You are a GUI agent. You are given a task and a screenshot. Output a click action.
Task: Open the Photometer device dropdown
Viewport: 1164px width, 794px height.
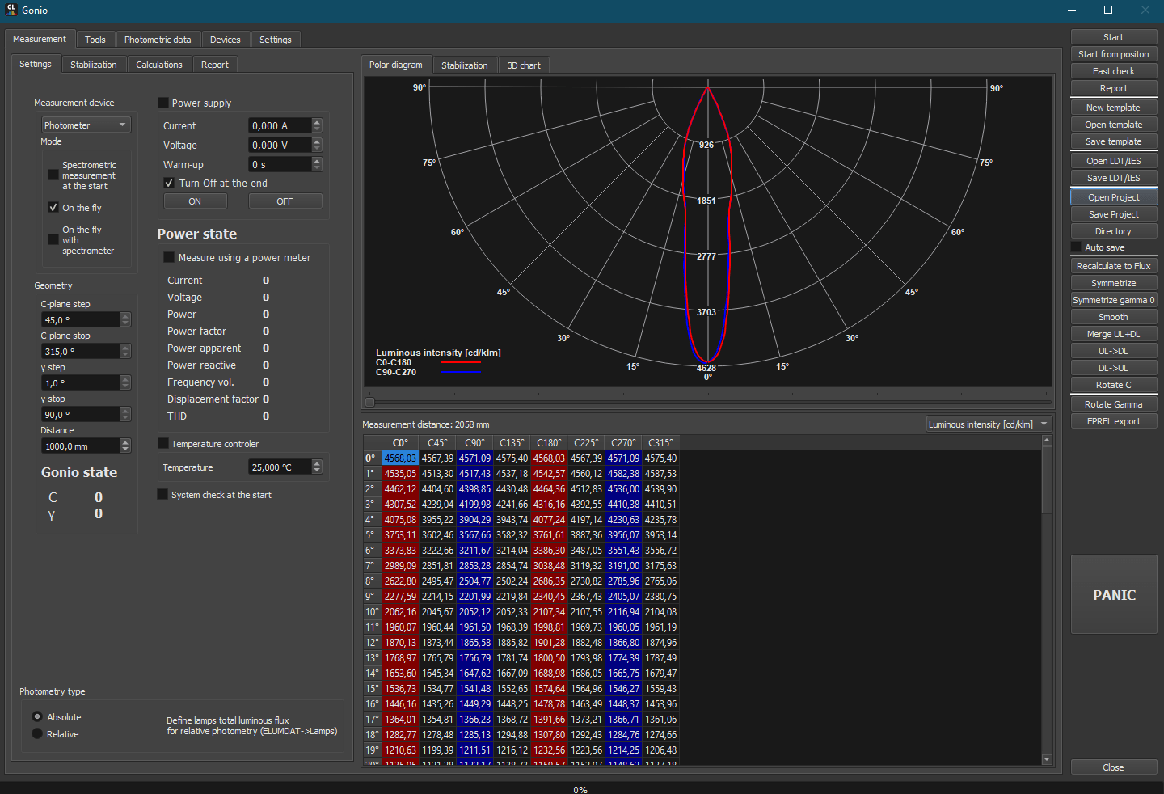click(x=86, y=125)
